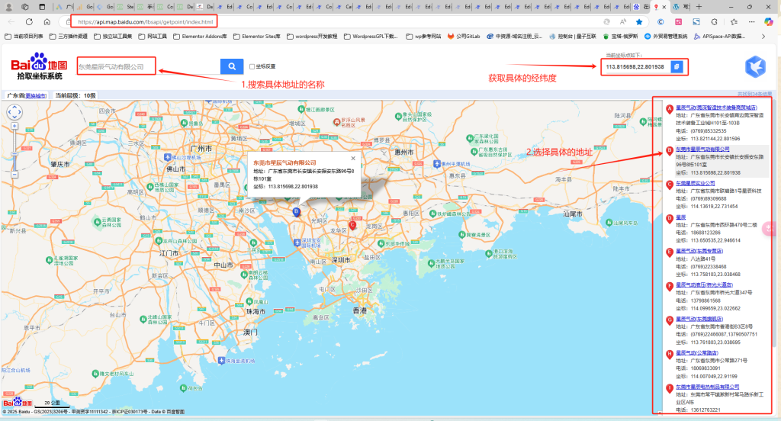Open result C 东莞星辰实业公司 link
Screen dimensions: 781x421
coord(696,183)
